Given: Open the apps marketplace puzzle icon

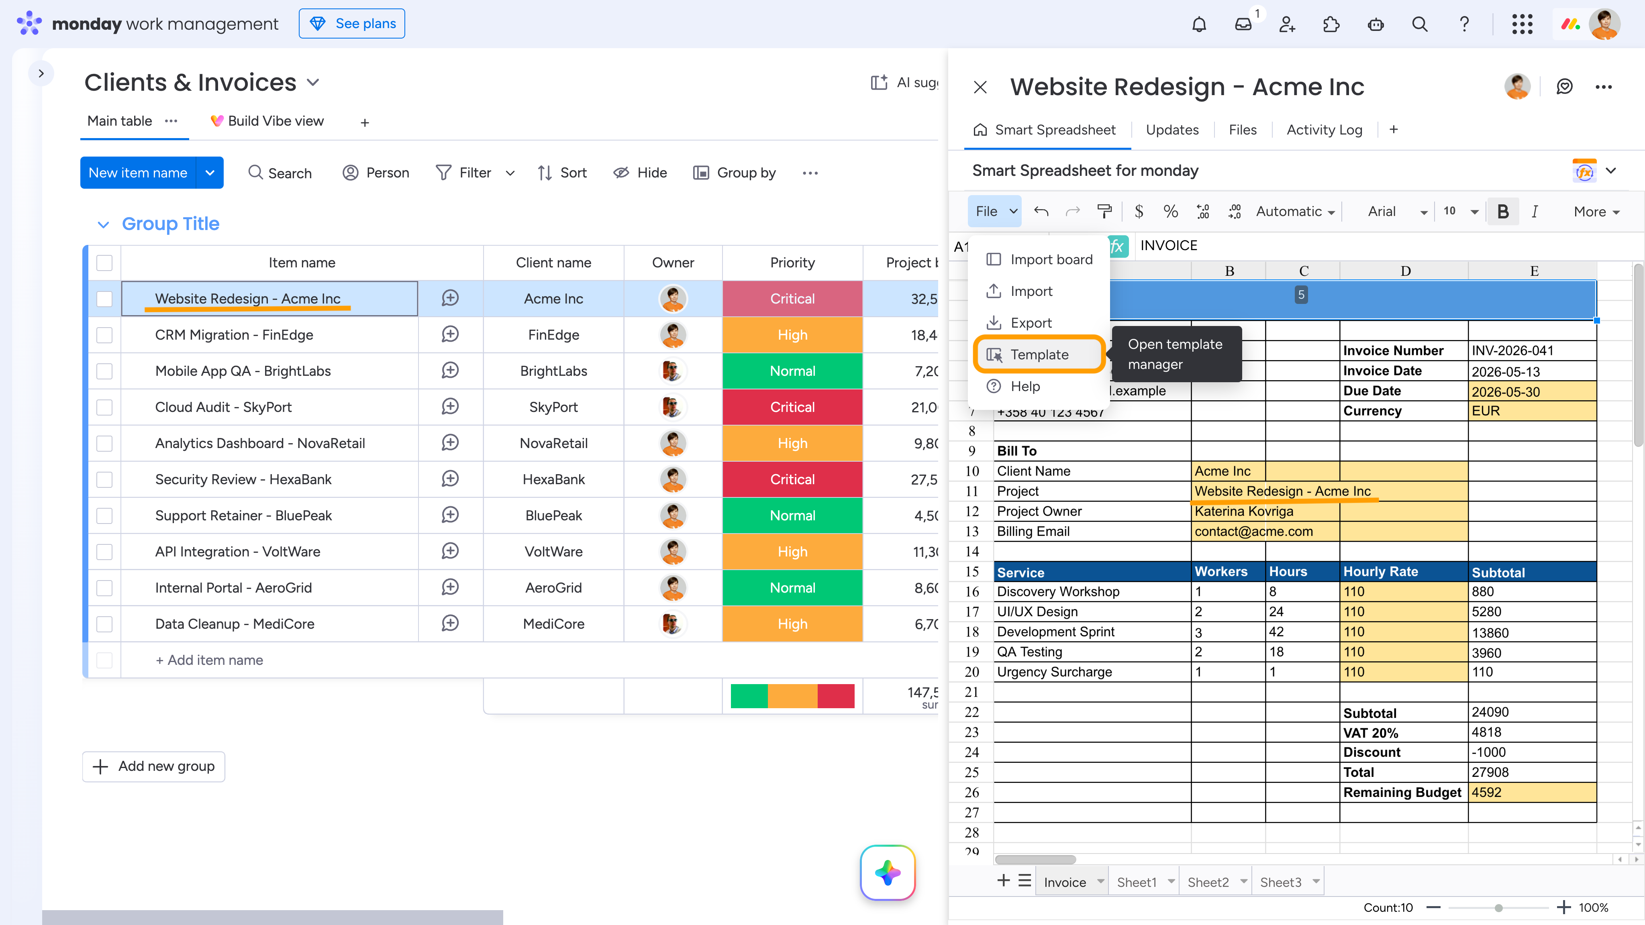Looking at the screenshot, I should pyautogui.click(x=1331, y=24).
